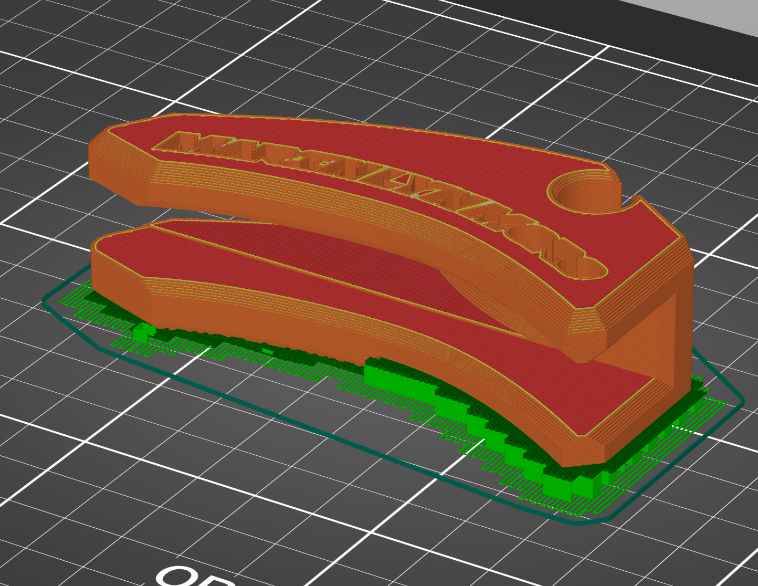758x586 pixels.
Task: Click the engraved lettering on the upper arm
Action: coord(381,205)
